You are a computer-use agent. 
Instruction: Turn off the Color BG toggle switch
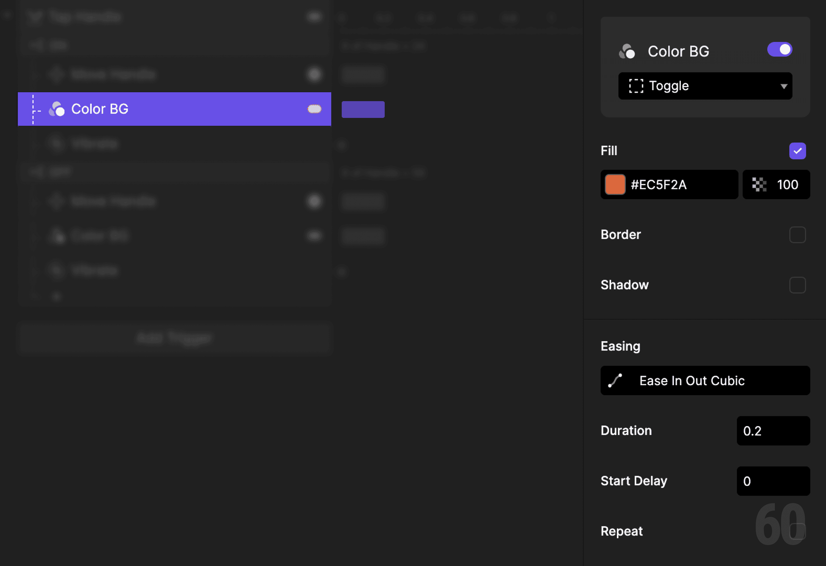click(779, 49)
